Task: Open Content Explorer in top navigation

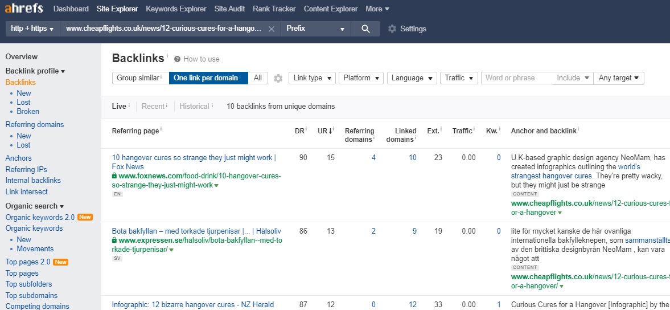Action: [x=331, y=9]
